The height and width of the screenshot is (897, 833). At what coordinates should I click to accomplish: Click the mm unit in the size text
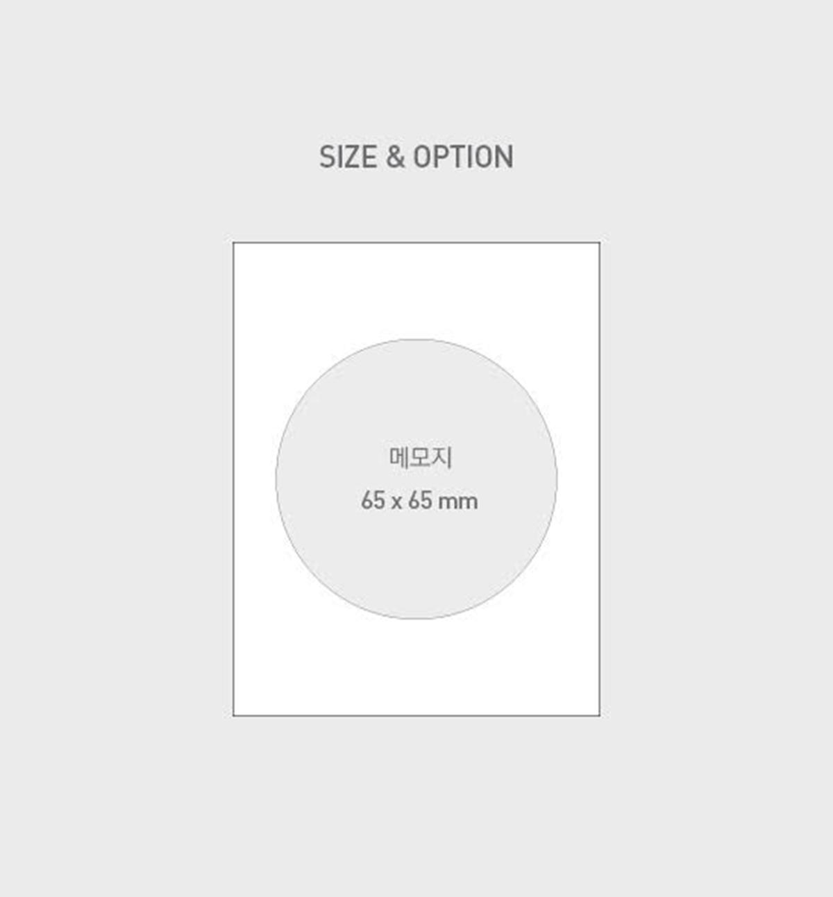pos(458,501)
